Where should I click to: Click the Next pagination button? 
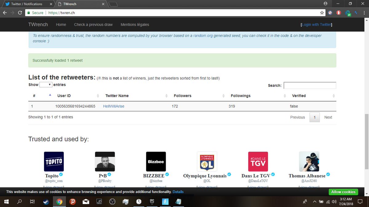point(328,117)
